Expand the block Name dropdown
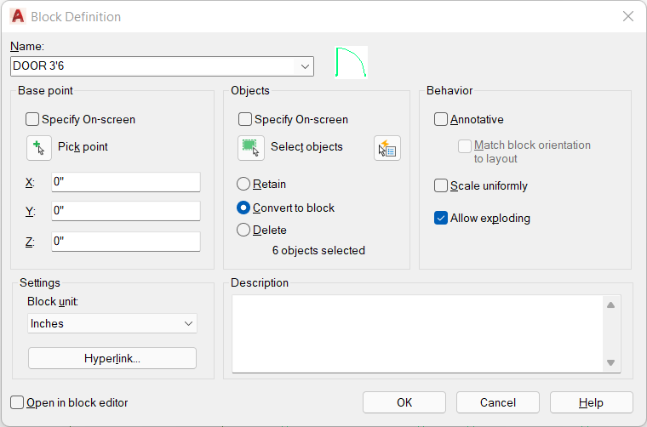 click(x=305, y=66)
